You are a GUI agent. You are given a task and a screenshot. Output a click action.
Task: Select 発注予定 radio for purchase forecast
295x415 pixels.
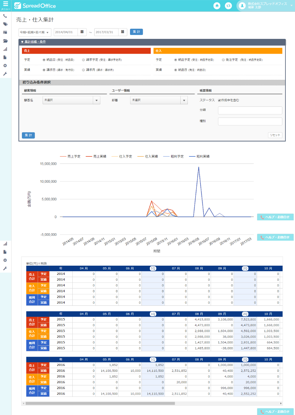(223, 60)
